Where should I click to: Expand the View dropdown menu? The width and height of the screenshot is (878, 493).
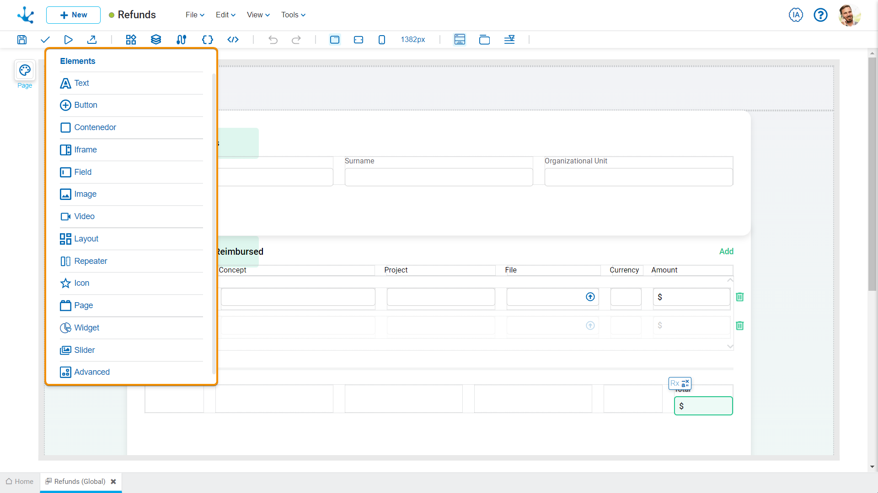pos(258,15)
